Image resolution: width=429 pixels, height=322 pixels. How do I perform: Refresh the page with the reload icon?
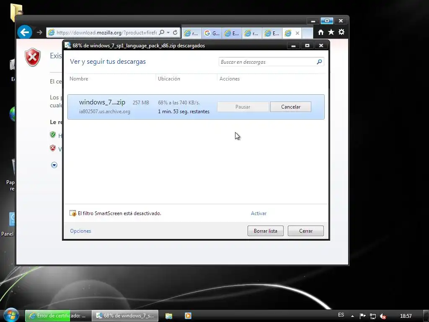[x=175, y=33]
